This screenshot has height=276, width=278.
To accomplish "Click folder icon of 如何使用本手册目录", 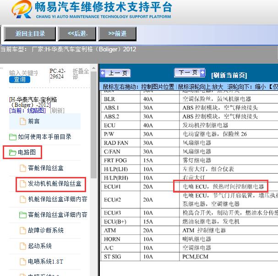I will (13, 137).
